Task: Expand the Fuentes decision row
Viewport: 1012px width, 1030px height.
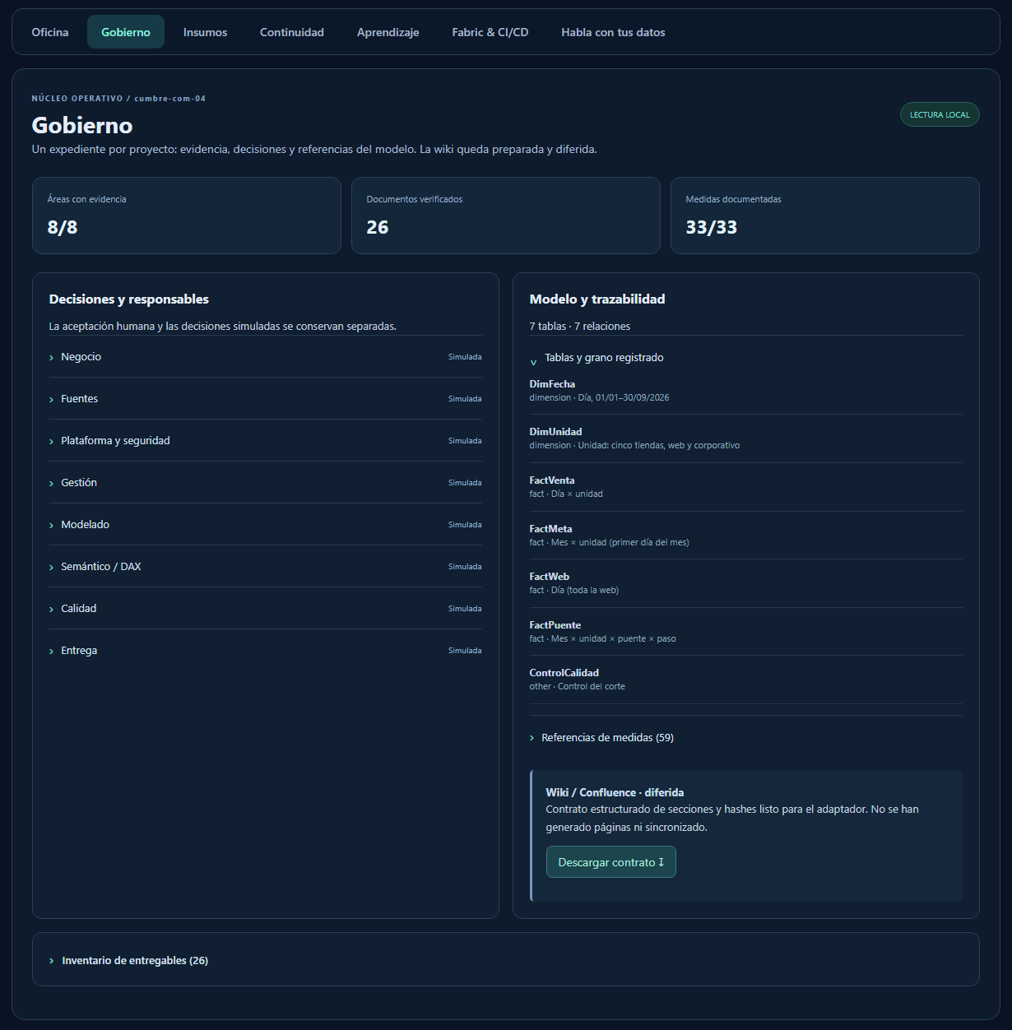Action: (x=265, y=399)
